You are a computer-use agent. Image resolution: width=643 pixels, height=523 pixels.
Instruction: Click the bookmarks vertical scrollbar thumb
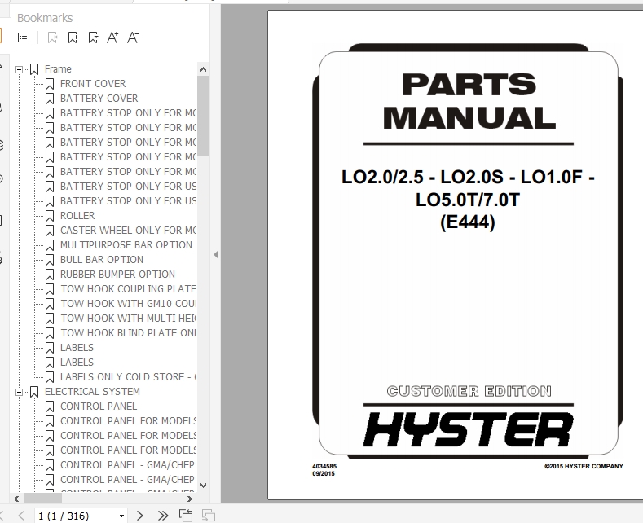pos(203,116)
